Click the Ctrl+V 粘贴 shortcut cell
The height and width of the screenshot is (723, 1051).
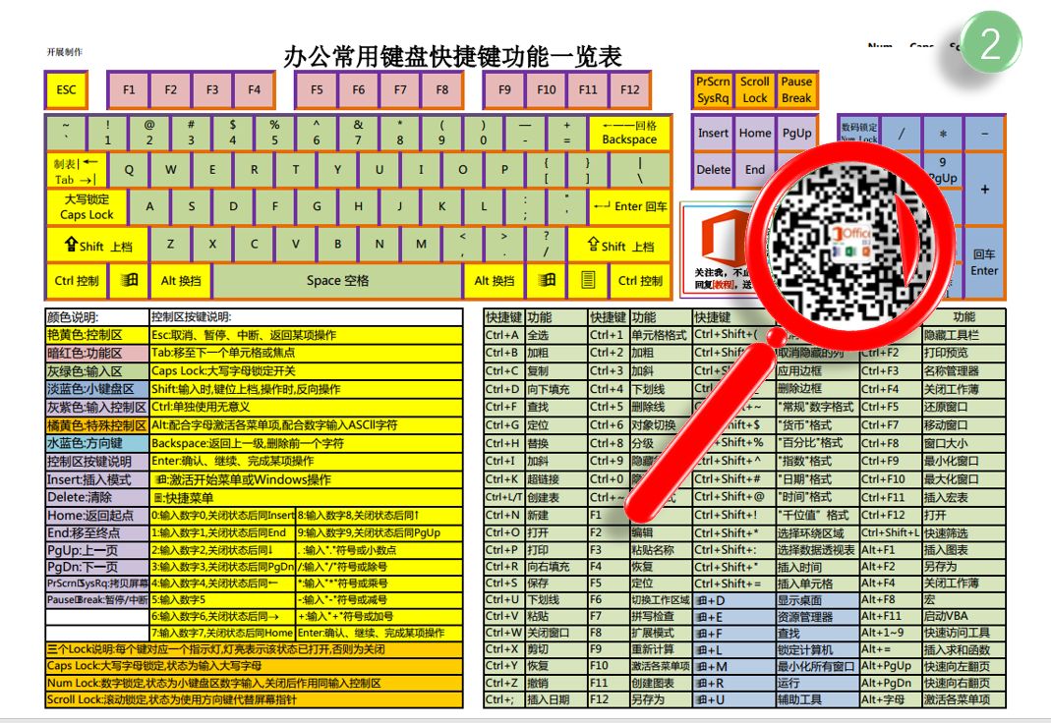(535, 616)
